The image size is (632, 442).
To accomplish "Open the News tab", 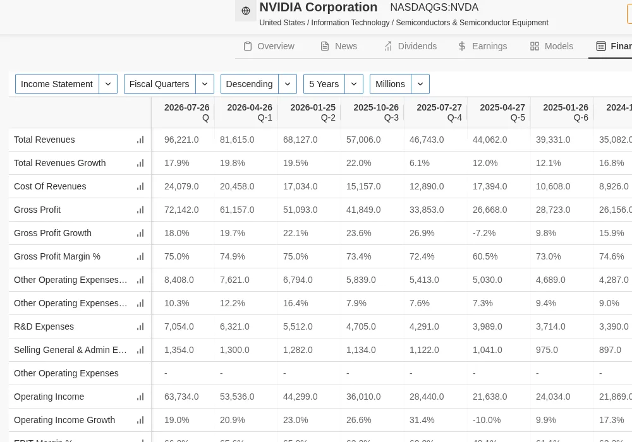I will point(339,46).
